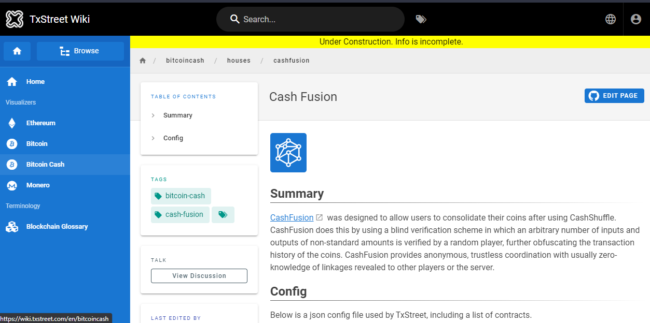Select Bitcoin Cash in sidebar
The image size is (650, 323).
[65, 165]
